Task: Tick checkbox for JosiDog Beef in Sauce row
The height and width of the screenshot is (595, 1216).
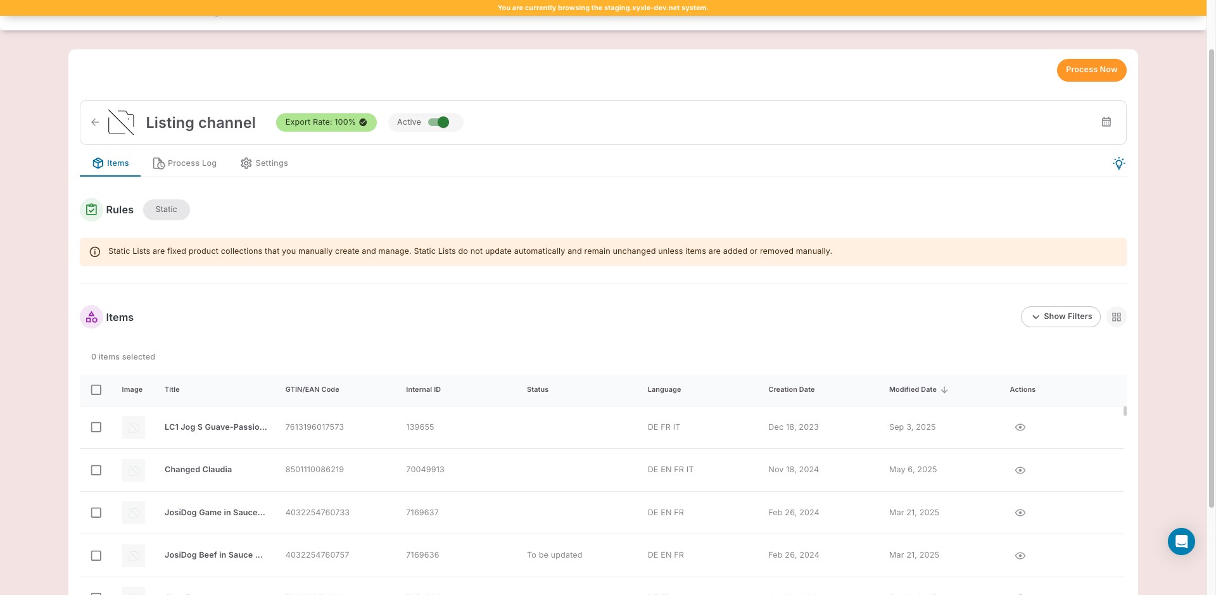Action: point(96,556)
